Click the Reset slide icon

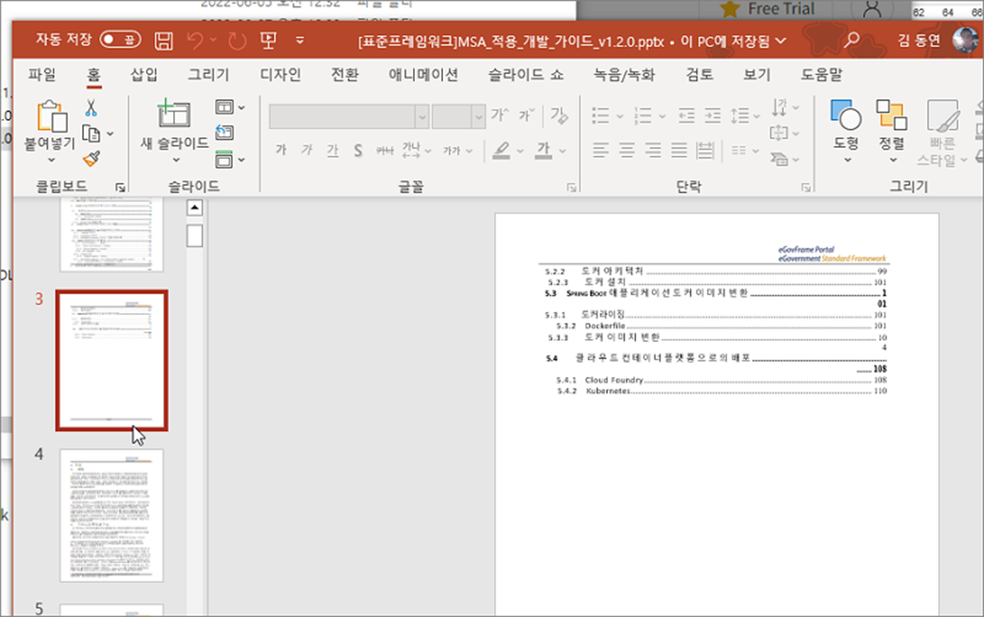pyautogui.click(x=224, y=132)
